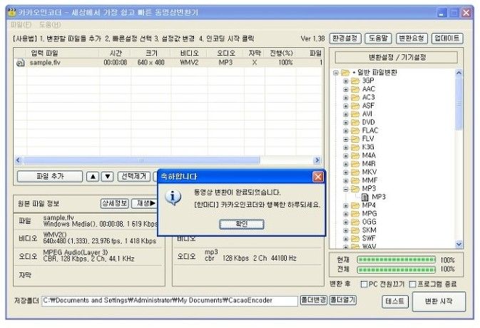Move selected file up with ▲ button
This screenshot has width=480, height=328.
pyautogui.click(x=93, y=177)
